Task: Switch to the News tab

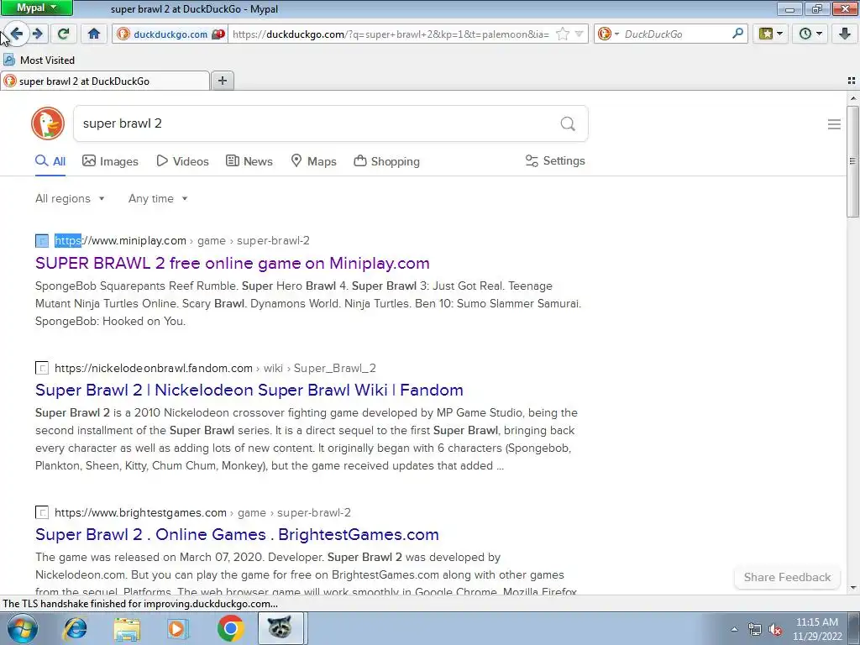Action: 249,161
